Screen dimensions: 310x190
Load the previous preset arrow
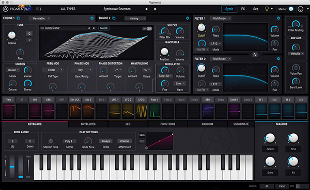pos(146,9)
